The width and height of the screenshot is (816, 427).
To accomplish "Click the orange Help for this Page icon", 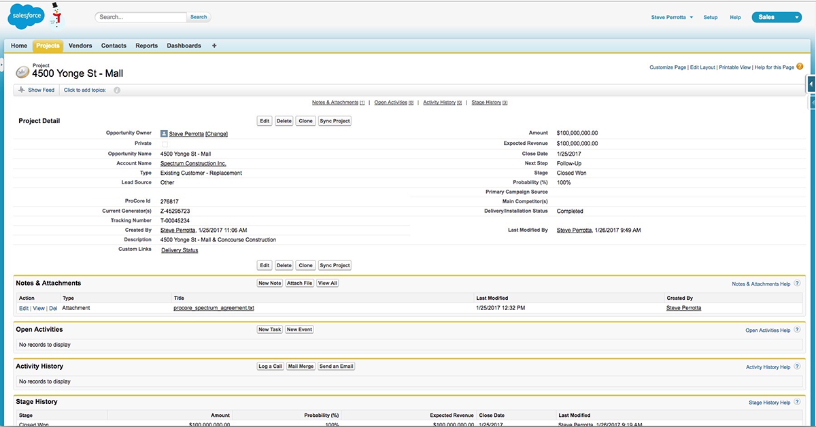I will click(x=800, y=67).
